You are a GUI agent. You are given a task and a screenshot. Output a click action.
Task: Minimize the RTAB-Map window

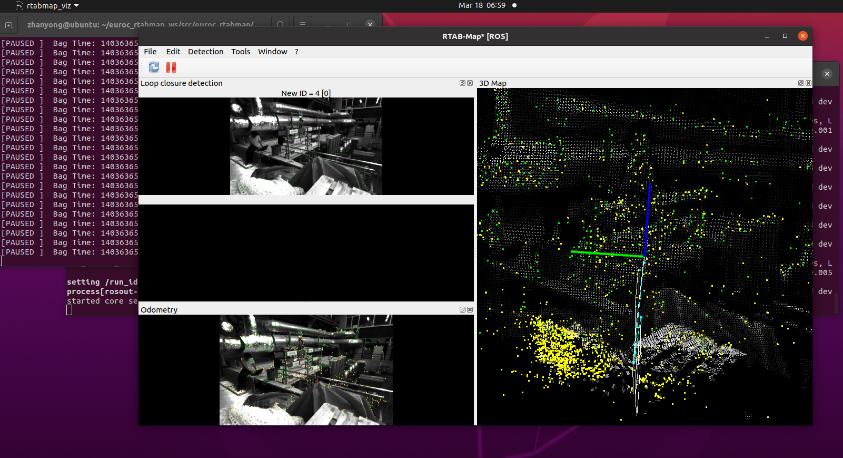(x=767, y=36)
